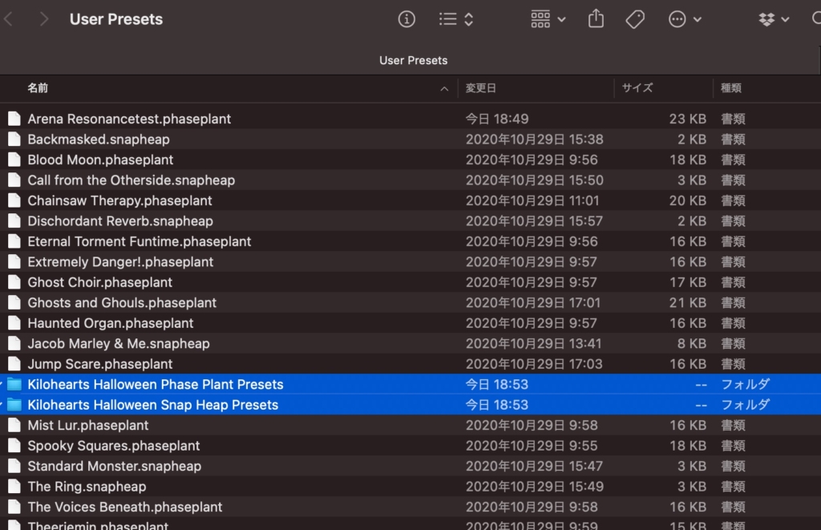Expand Kilohearts Halloween Snap Heap Presets folder
Image resolution: width=821 pixels, height=530 pixels.
pyautogui.click(x=2, y=405)
